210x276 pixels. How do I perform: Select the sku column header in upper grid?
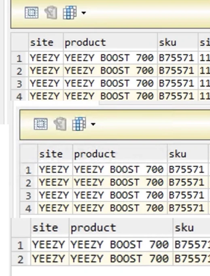(178, 42)
